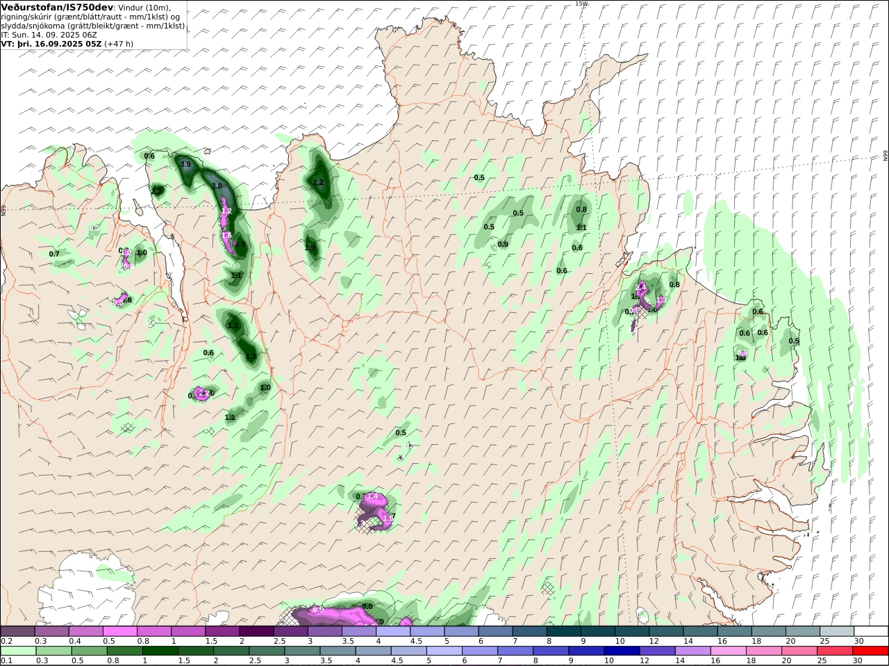The width and height of the screenshot is (889, 666).
Task: Select the rain scale swatch between 2 and 2.5
Action: pos(231,651)
